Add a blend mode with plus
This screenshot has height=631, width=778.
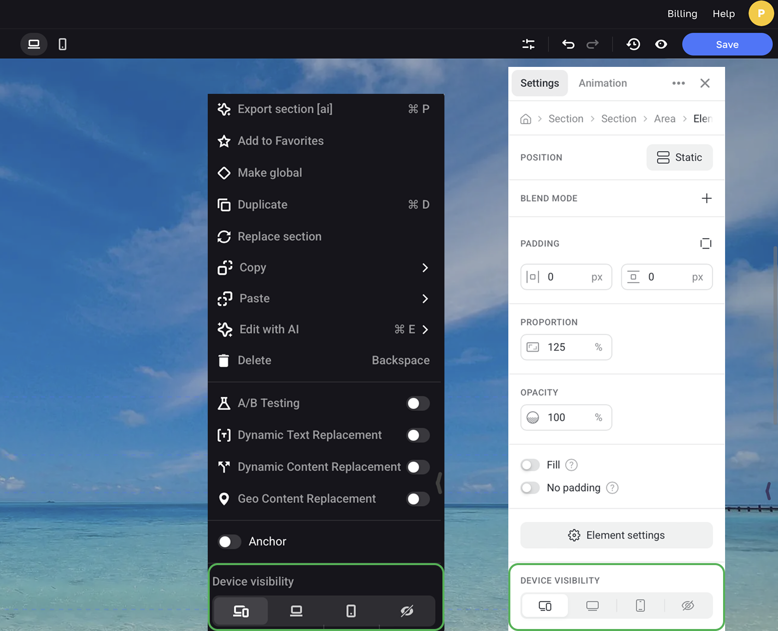(706, 199)
